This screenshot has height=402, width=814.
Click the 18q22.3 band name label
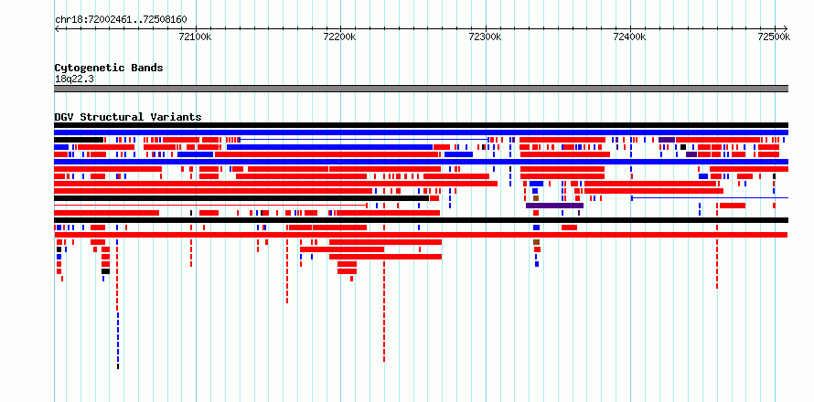point(74,79)
